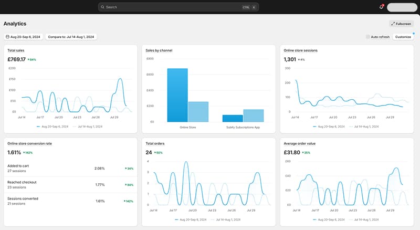Click the green up-arrow 84% on Total sales
420x230 pixels.
pyautogui.click(x=32, y=59)
